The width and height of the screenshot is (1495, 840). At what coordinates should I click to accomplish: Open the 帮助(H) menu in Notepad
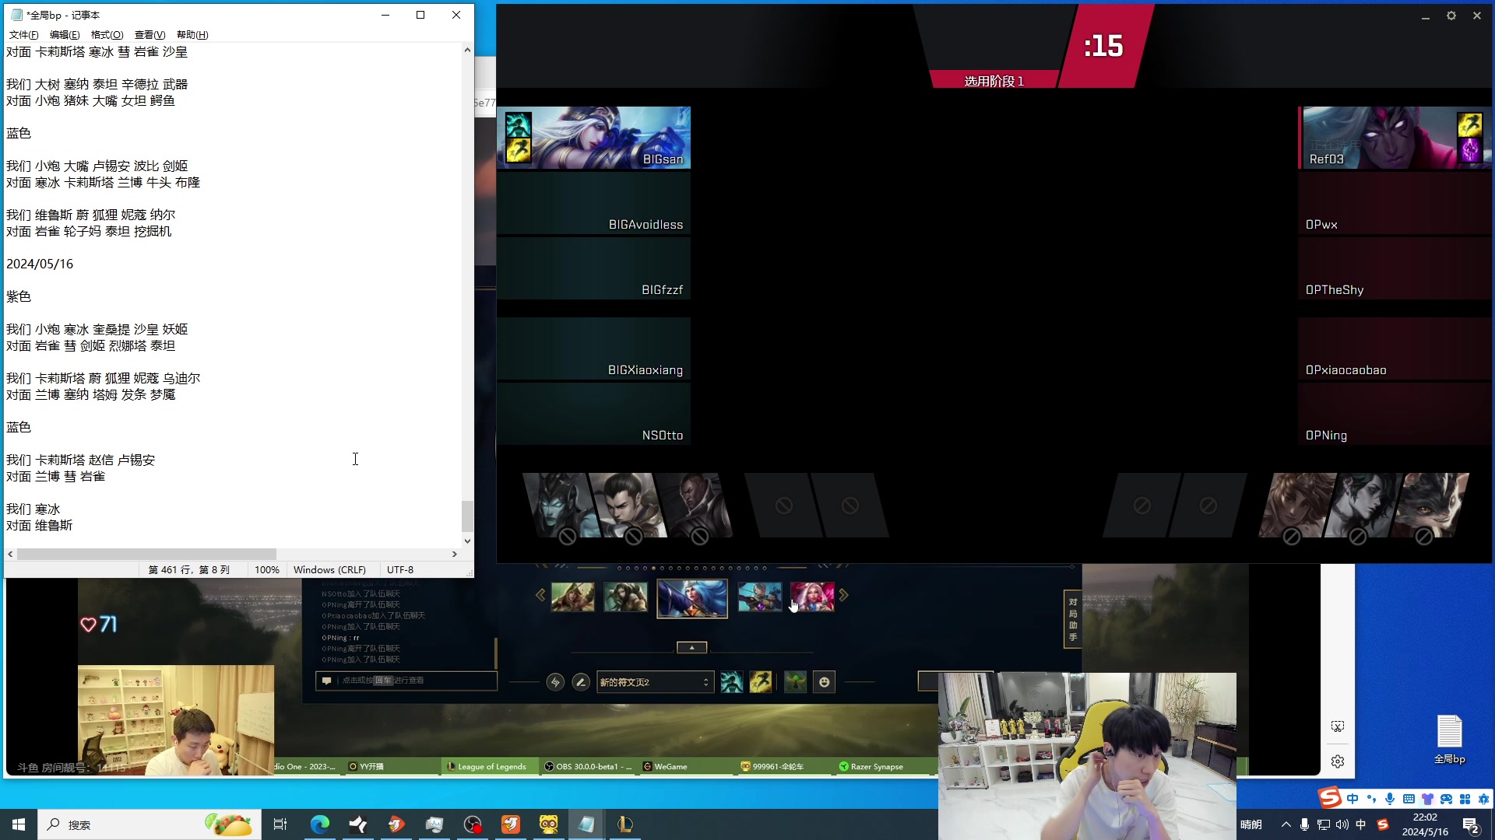(x=192, y=35)
